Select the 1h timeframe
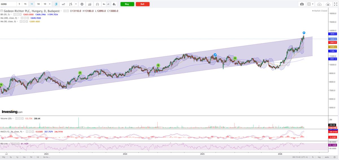 (x=25, y=4)
